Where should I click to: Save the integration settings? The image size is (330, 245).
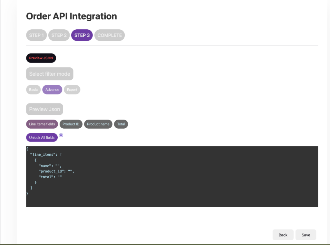[306, 235]
